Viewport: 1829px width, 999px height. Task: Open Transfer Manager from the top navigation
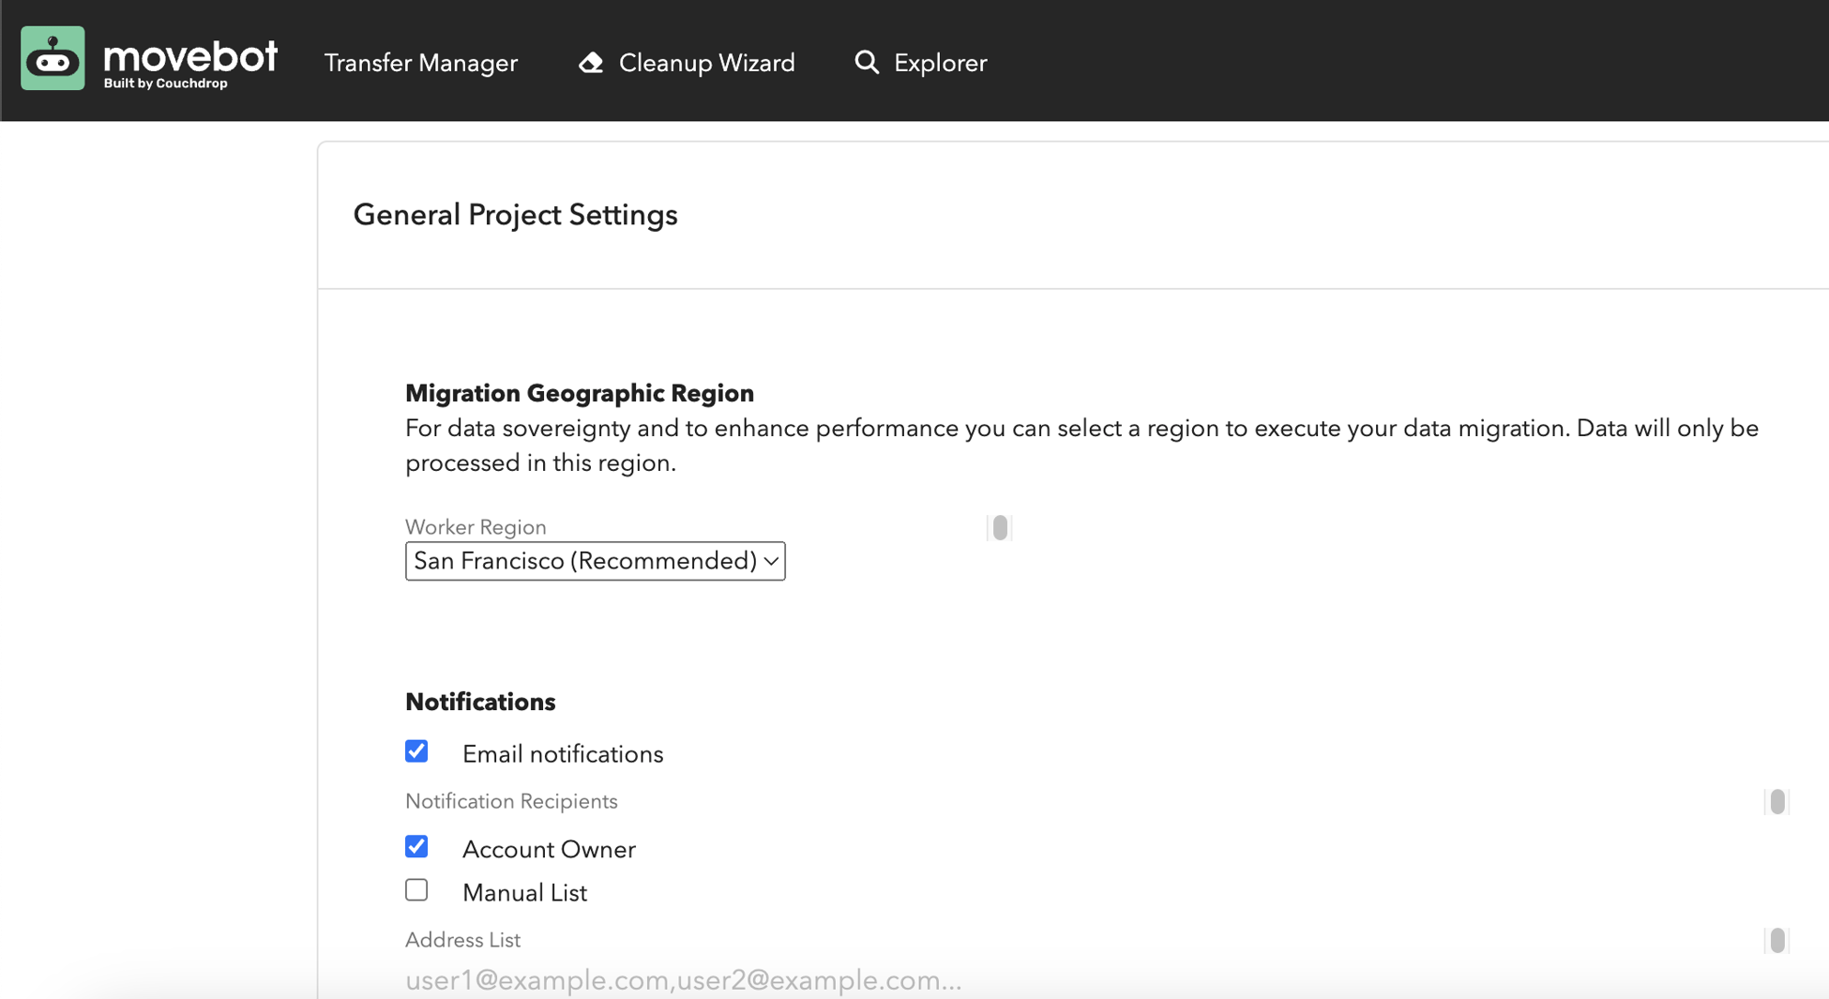(420, 63)
